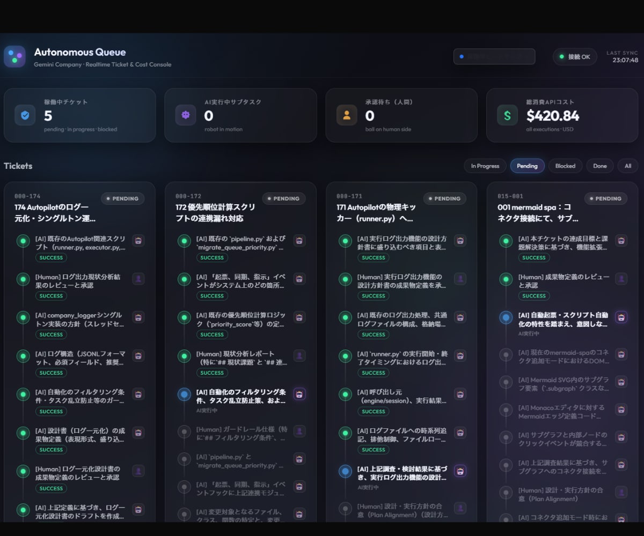644x536 pixels.
Task: Click step text 上記調査結果に基づき、サブグラフへのコネクタ
Action: click(563, 467)
